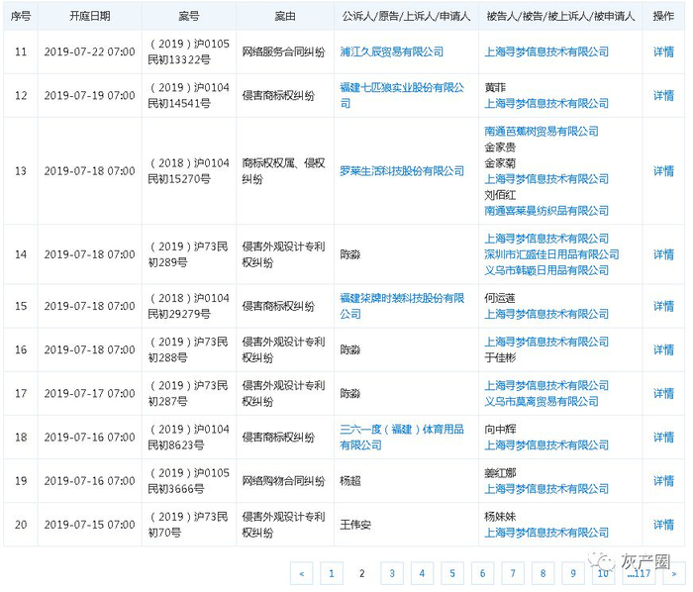Click the 序号 column header
This screenshot has height=592, width=693.
pos(21,17)
